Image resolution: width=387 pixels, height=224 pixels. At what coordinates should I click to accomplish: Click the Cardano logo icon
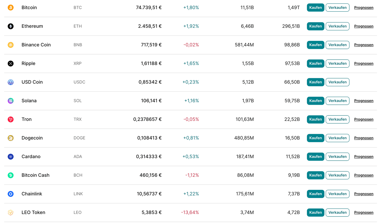[x=10, y=157]
